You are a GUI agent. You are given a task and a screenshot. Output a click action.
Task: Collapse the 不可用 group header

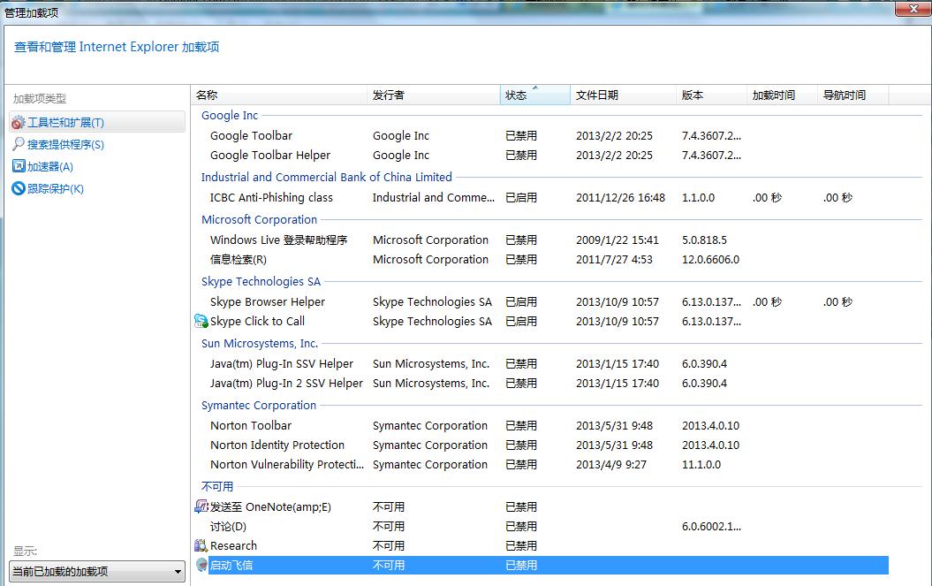point(217,487)
